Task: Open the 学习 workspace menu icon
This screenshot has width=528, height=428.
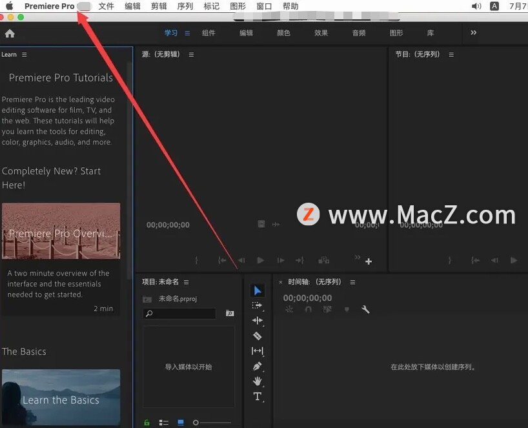Action: (x=187, y=34)
